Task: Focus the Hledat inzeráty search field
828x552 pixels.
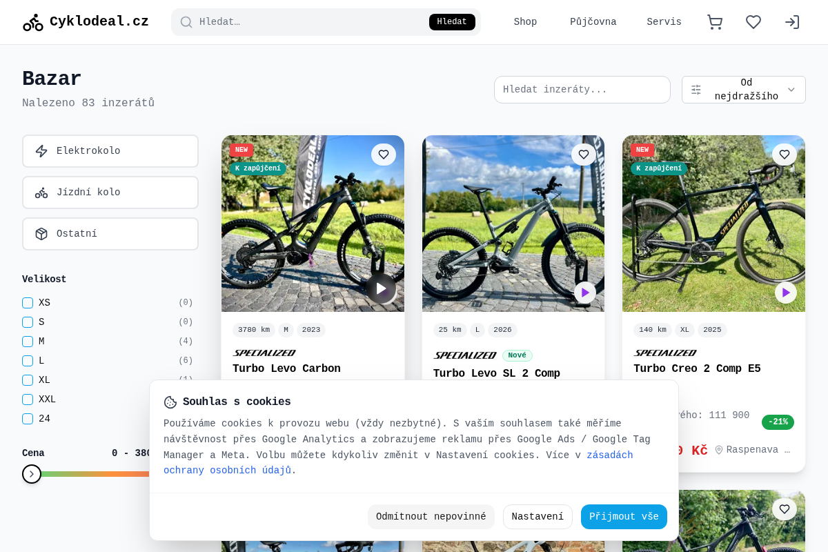Action: (x=582, y=90)
